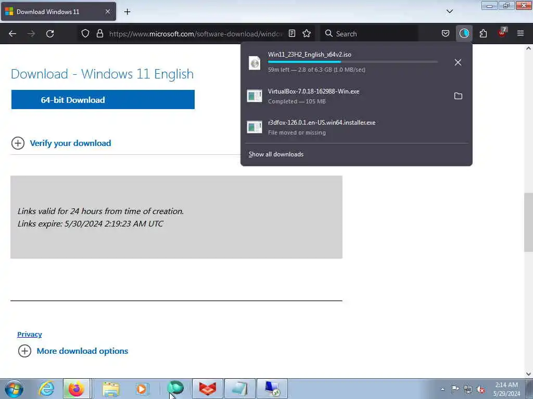Click the r3dfox installer file icon
The height and width of the screenshot is (399, 533).
pos(255,127)
